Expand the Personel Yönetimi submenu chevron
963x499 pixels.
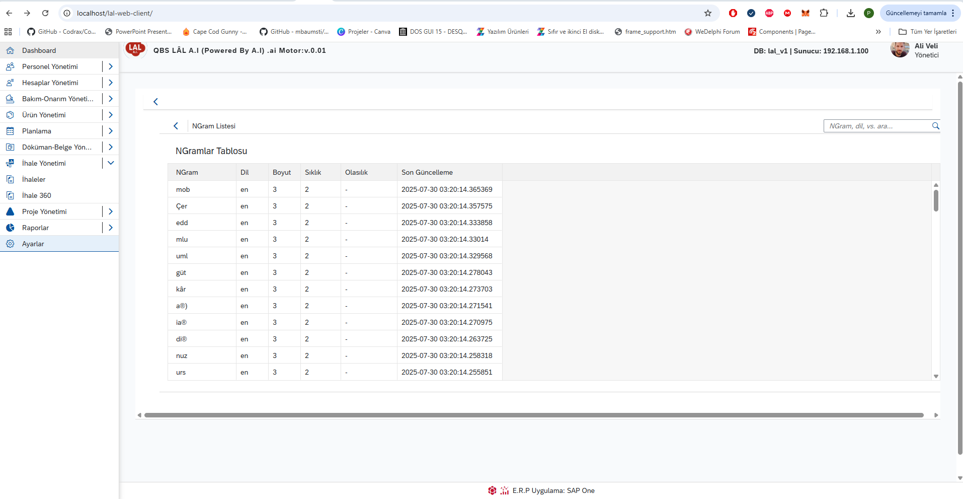(111, 66)
